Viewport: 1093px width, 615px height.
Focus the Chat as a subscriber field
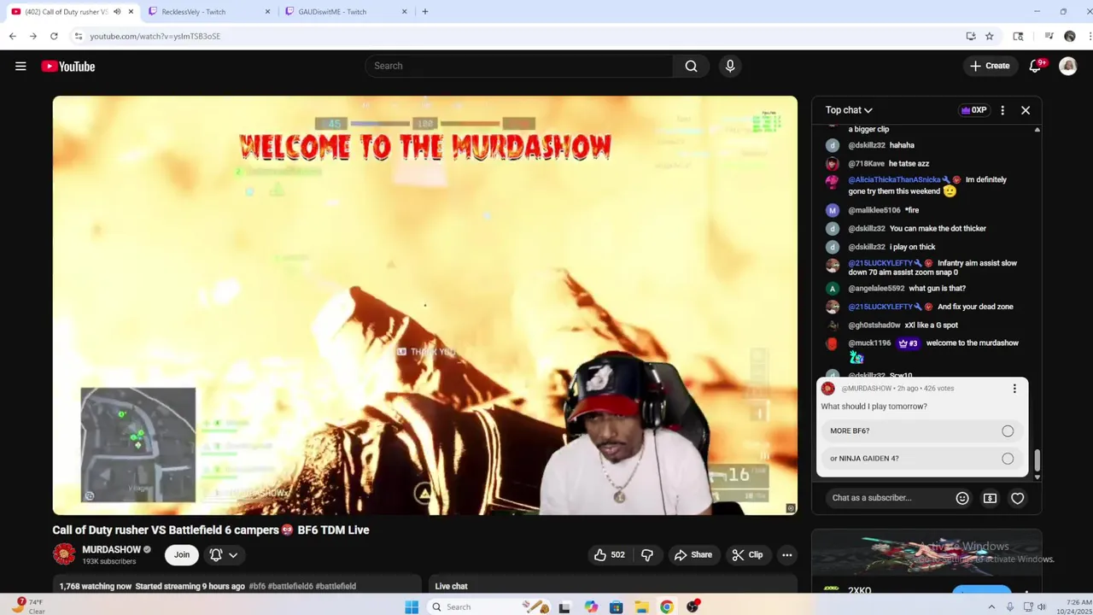888,498
